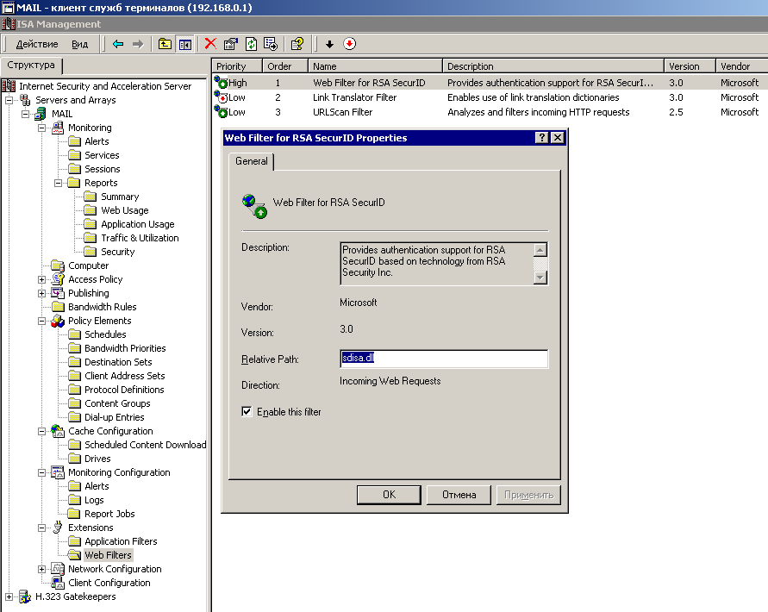Click the Export List toolbar icon
Screen dimensions: 768x612
click(x=271, y=44)
